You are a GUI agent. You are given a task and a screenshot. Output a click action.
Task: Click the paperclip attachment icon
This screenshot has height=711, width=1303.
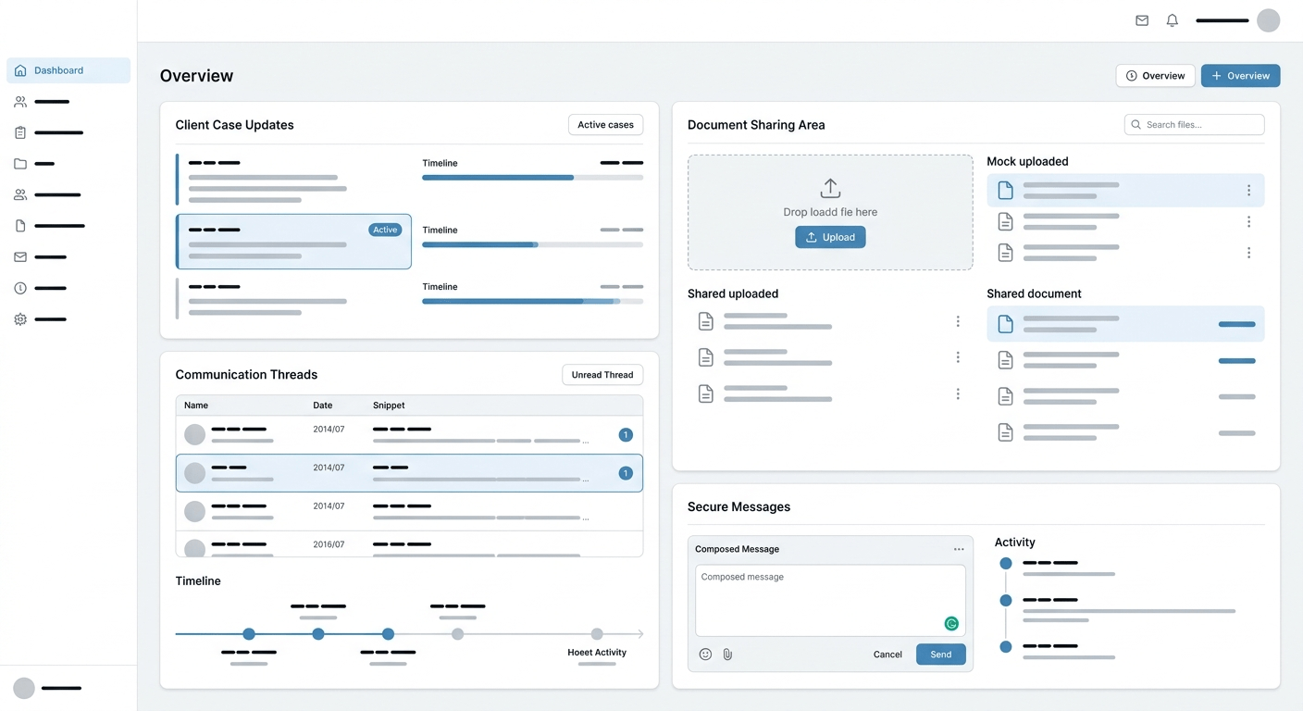[727, 655]
